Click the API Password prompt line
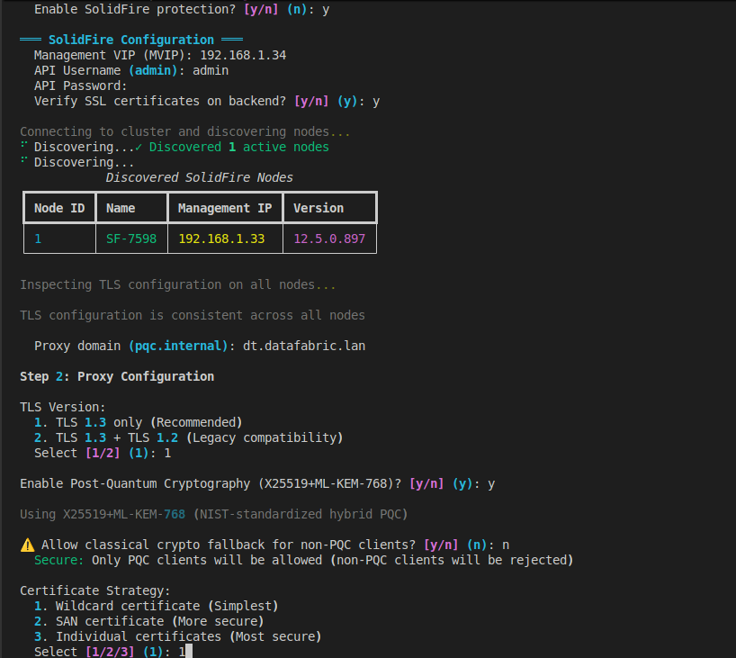This screenshot has width=736, height=658. (81, 86)
